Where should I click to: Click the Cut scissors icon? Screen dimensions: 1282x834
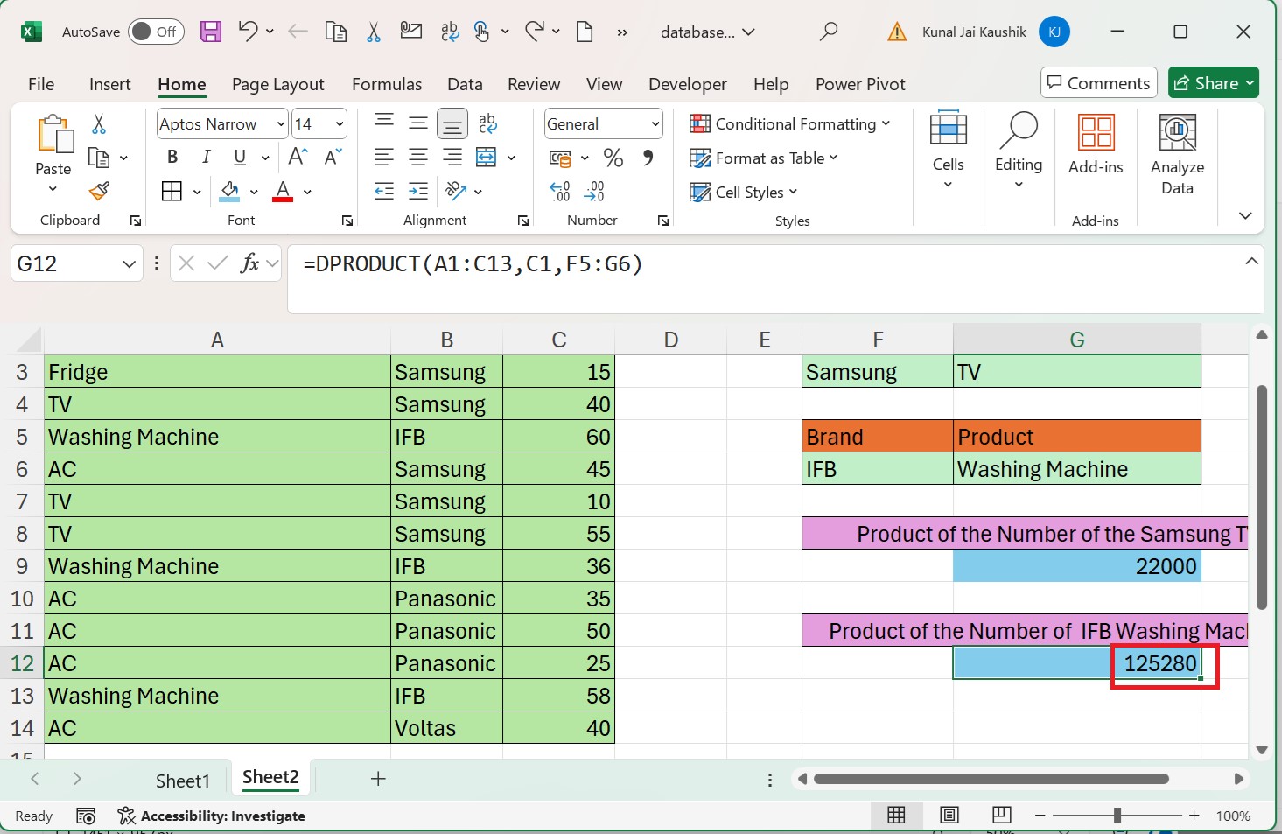(373, 32)
